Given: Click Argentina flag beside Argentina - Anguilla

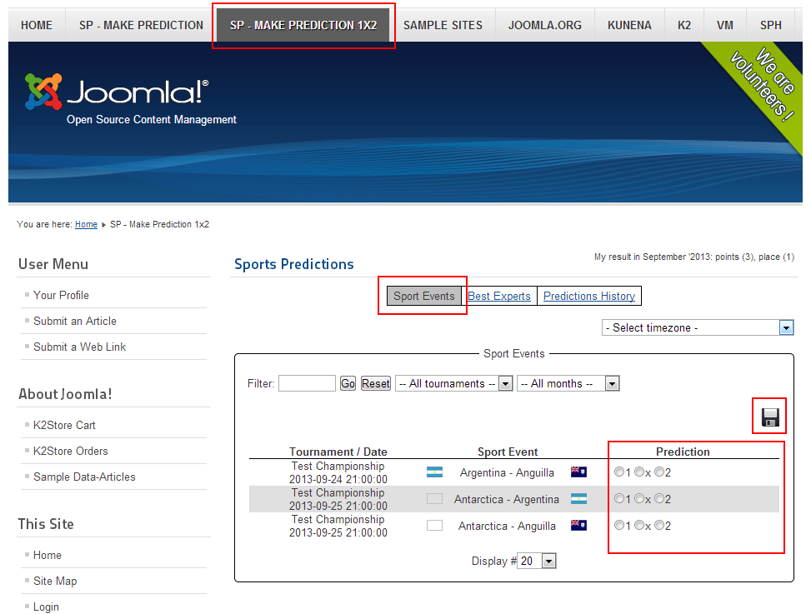Looking at the screenshot, I should 434,472.
